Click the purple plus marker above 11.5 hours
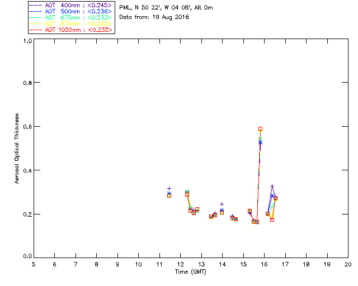This screenshot has height=286, width=358. pyautogui.click(x=169, y=188)
